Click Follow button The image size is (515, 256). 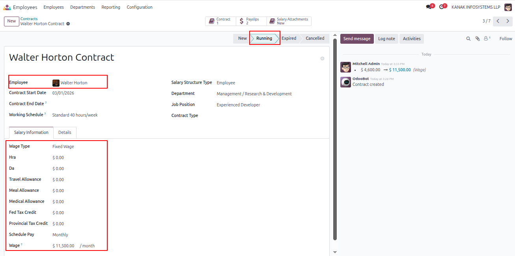(506, 39)
